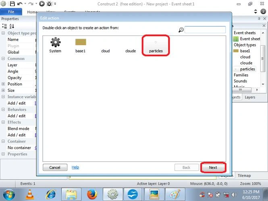268x201 pixels.
Task: Open the Sounds folder
Action: click(x=240, y=81)
